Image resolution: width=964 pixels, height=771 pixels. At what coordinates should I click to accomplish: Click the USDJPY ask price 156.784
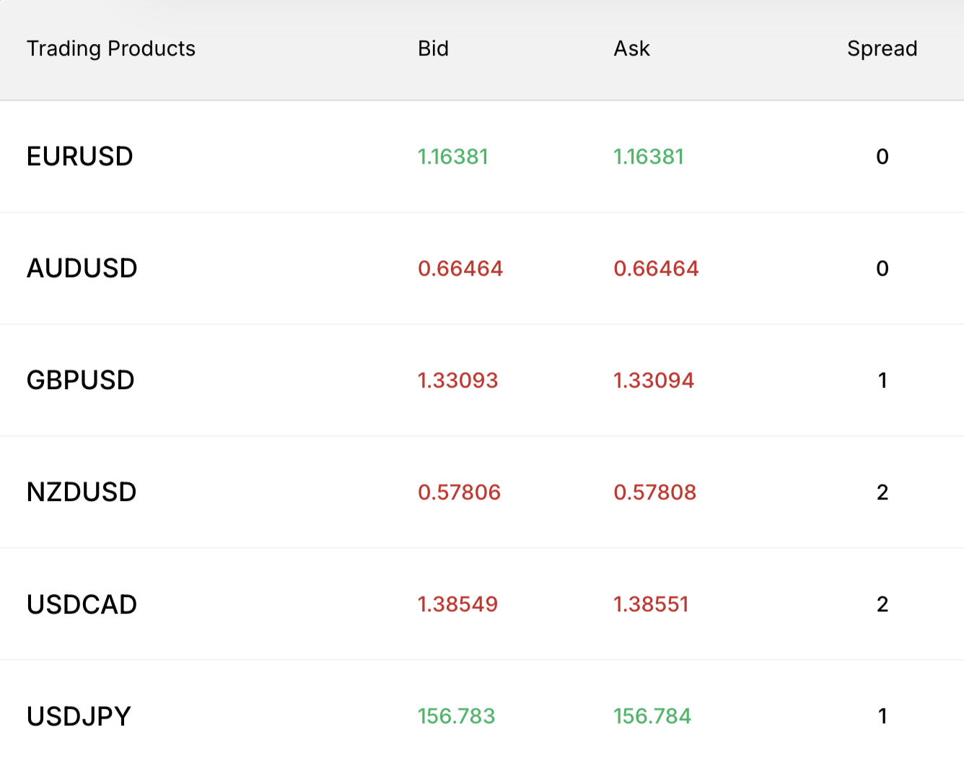pyautogui.click(x=652, y=715)
